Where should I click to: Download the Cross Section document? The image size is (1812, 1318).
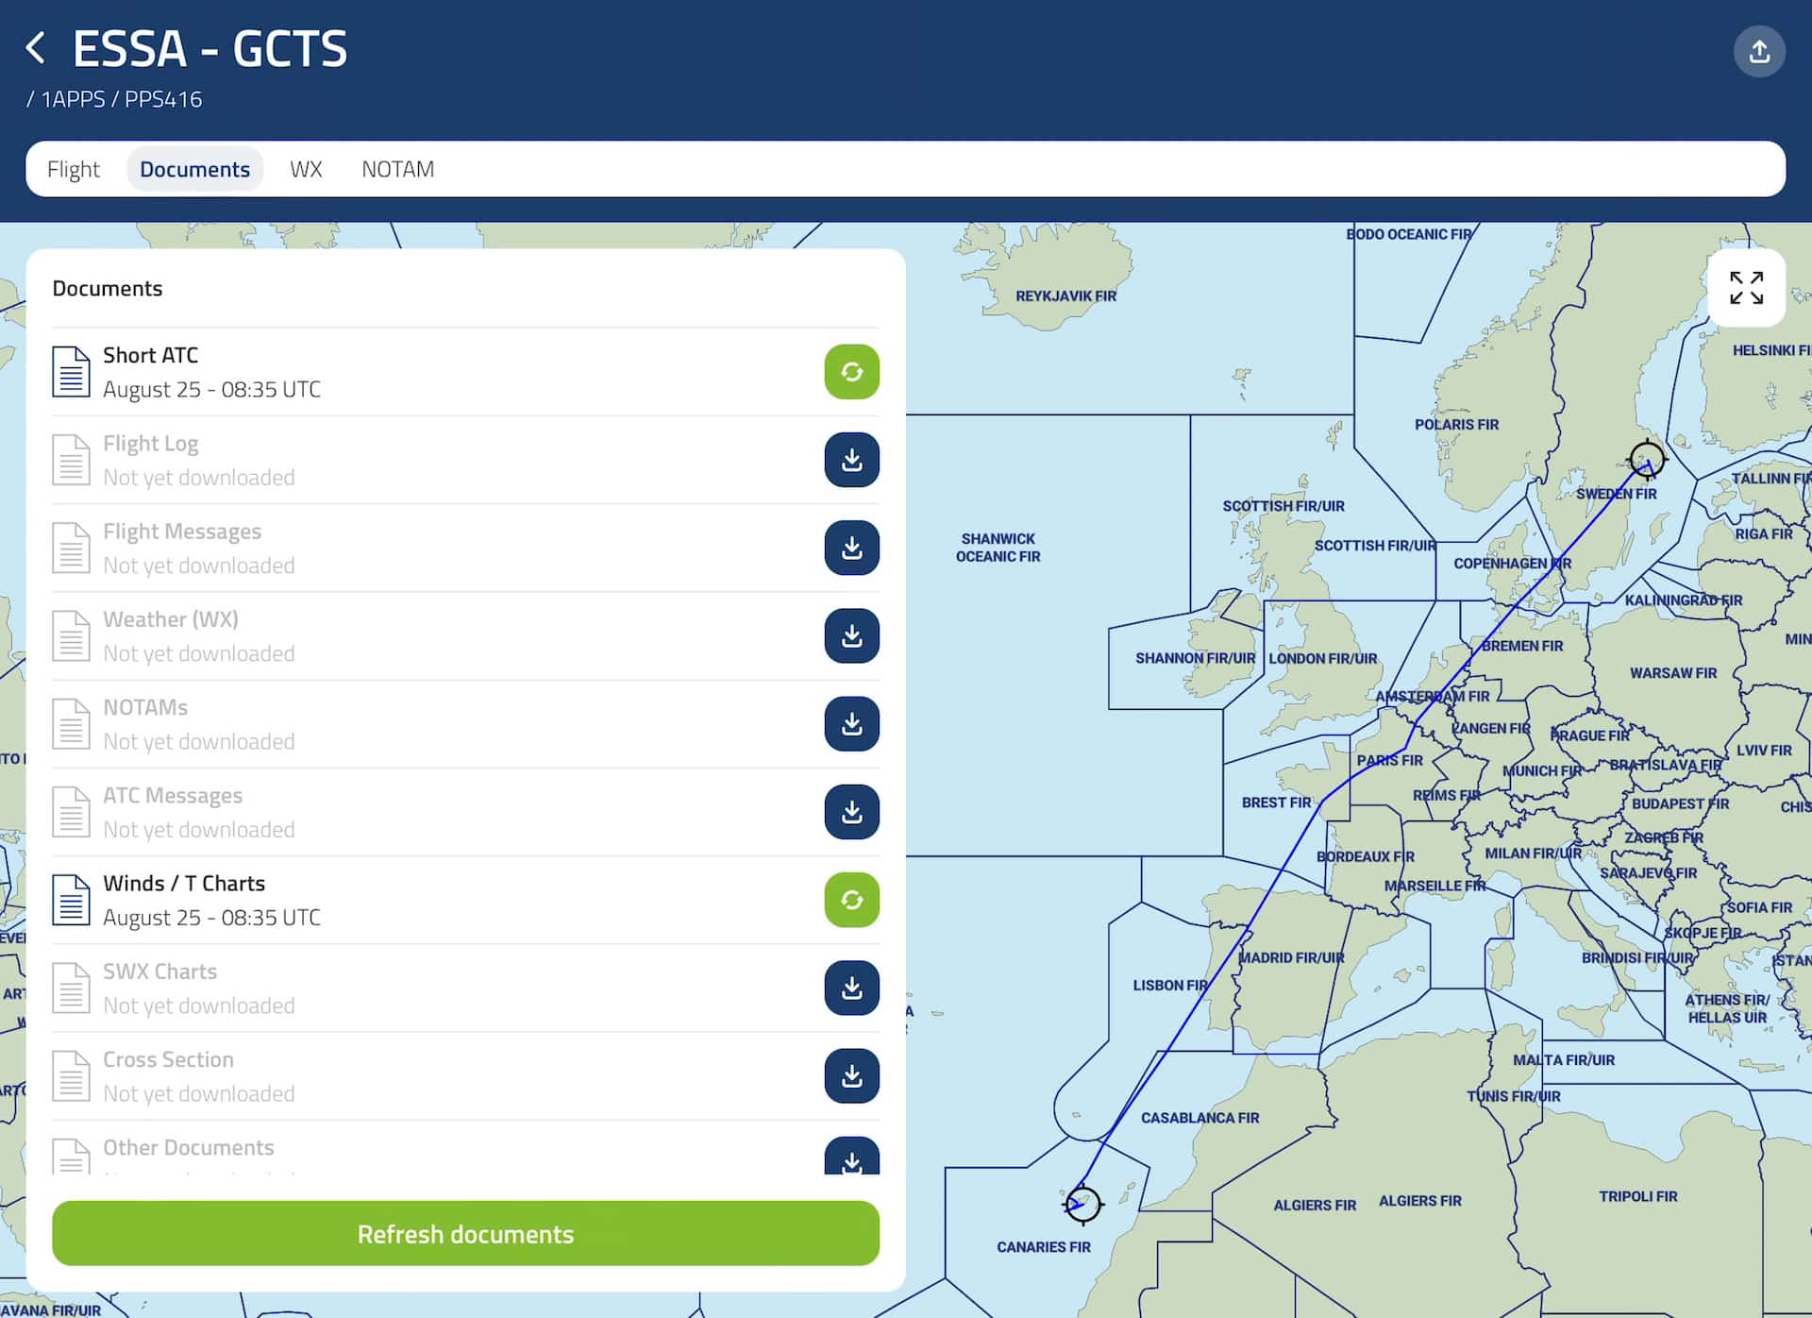851,1075
